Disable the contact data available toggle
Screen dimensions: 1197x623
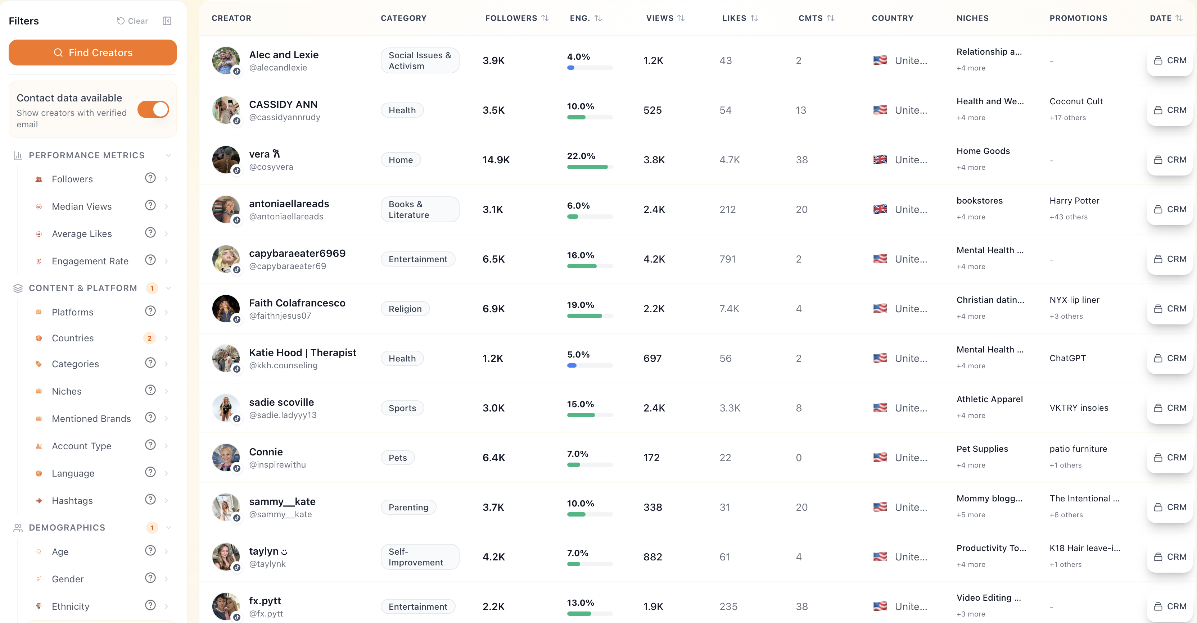pos(153,109)
